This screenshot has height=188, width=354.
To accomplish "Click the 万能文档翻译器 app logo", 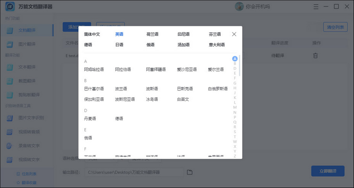I will click(x=10, y=7).
